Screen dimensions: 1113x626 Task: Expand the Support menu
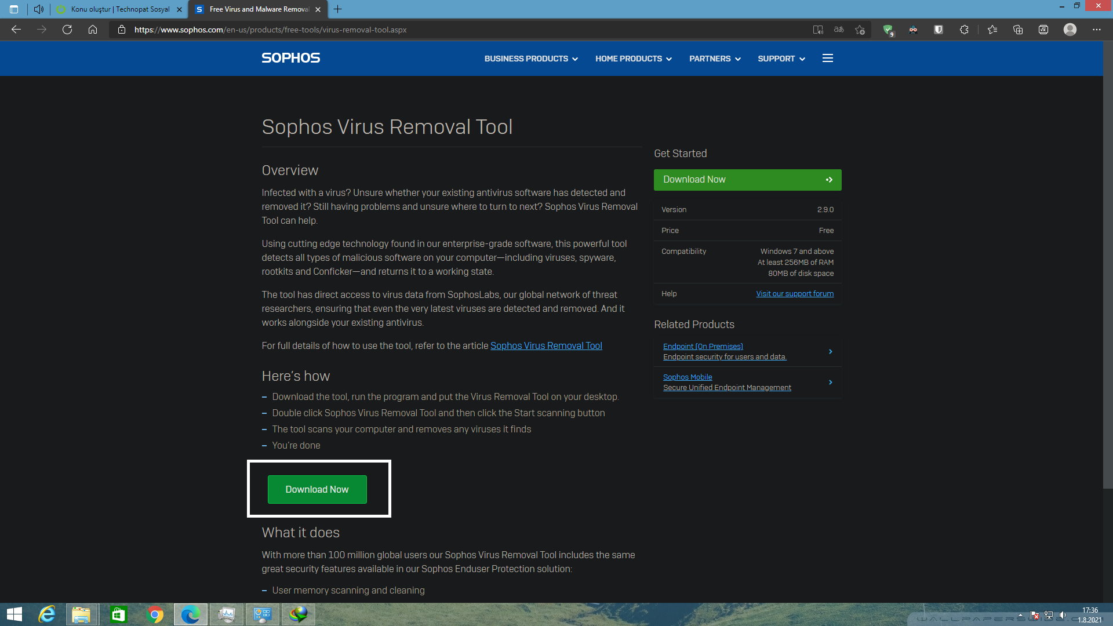[x=781, y=59]
